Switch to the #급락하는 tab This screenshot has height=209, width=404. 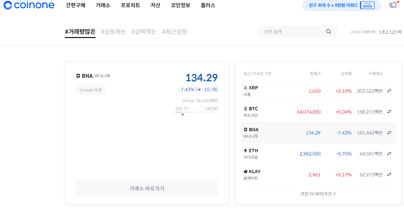tap(144, 32)
